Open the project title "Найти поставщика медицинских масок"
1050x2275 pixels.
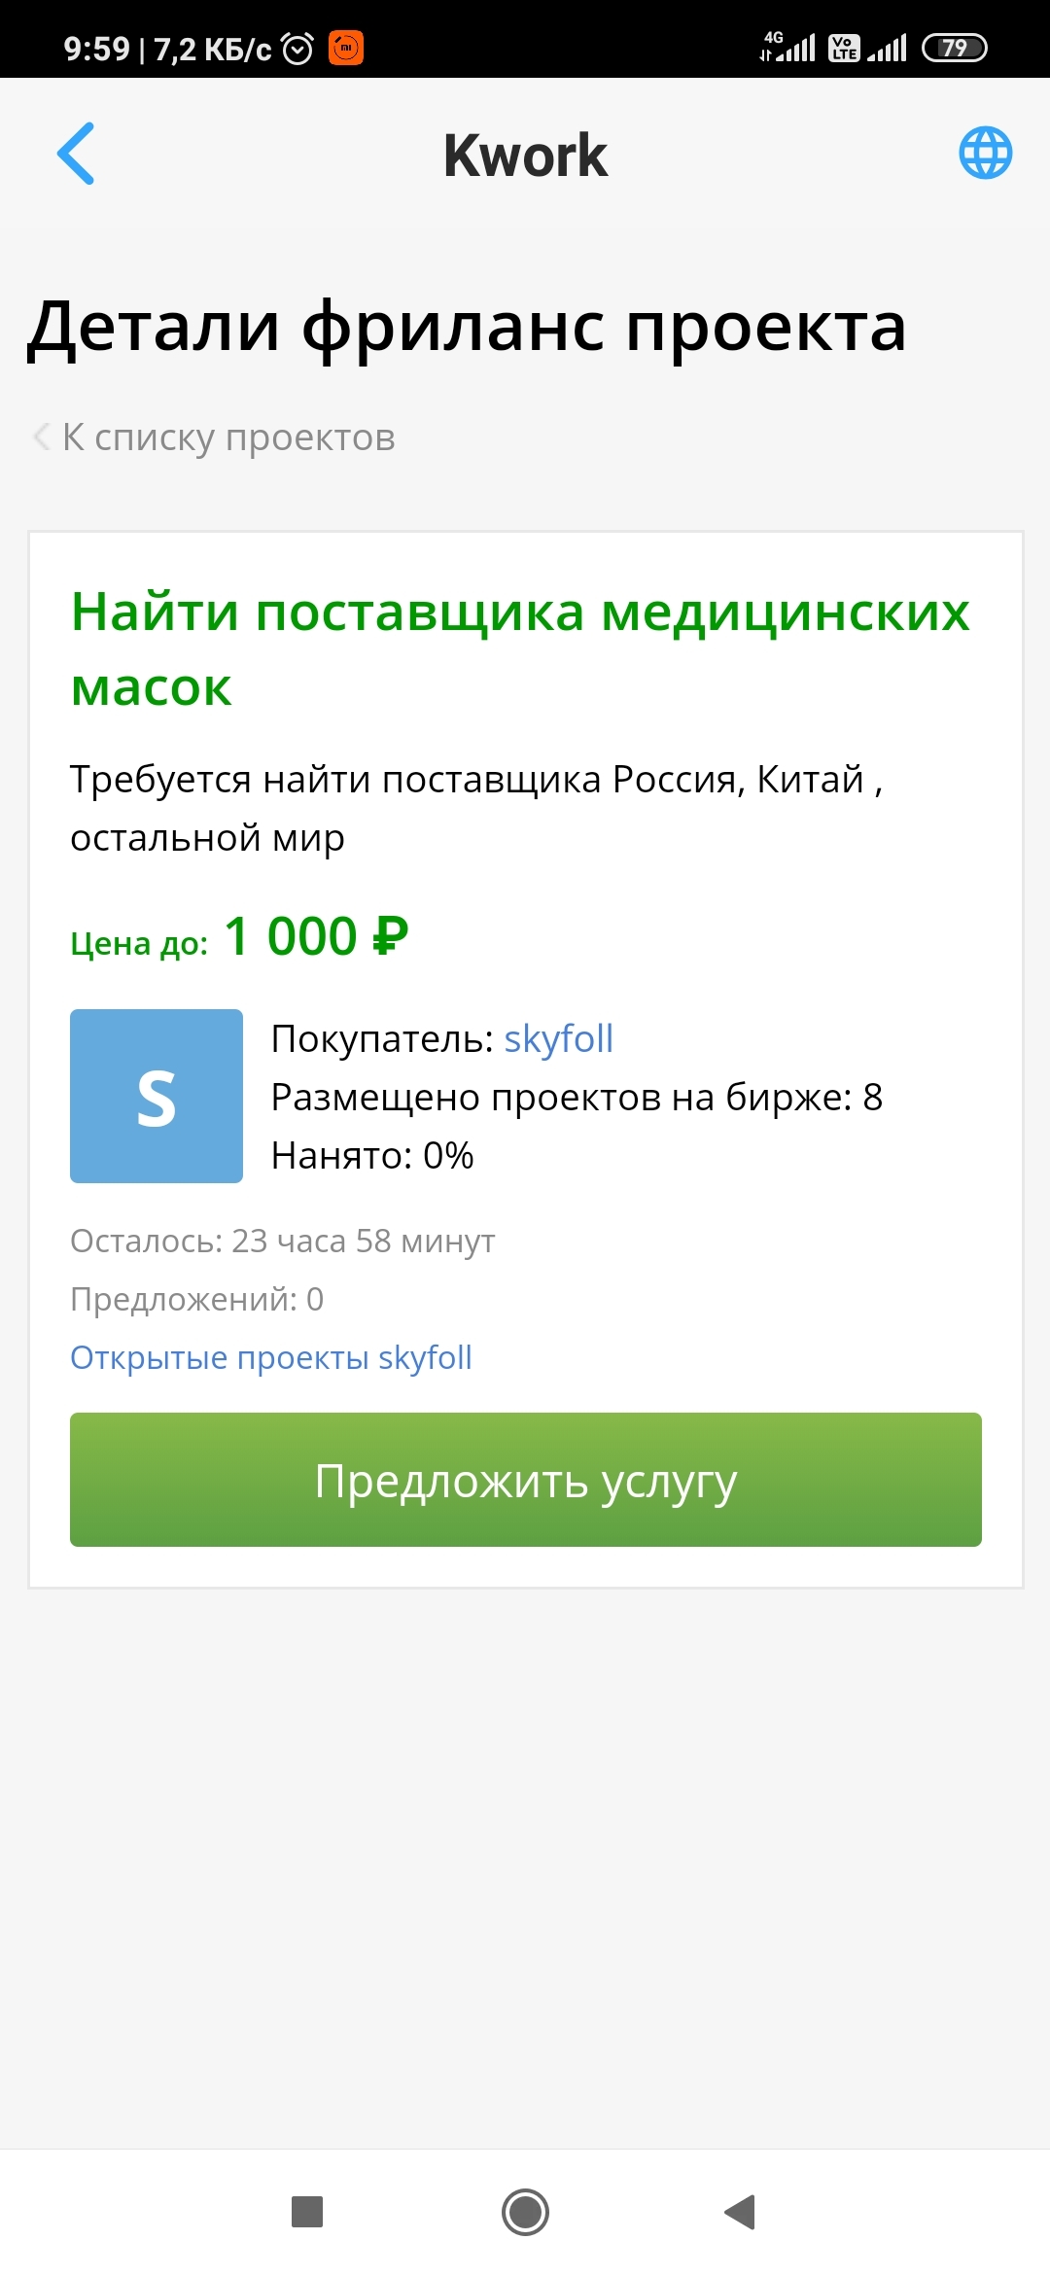[x=520, y=649]
